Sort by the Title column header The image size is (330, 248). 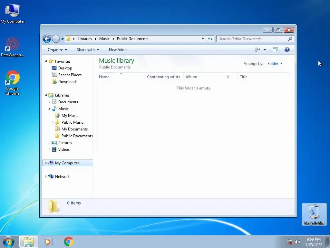pyautogui.click(x=261, y=77)
